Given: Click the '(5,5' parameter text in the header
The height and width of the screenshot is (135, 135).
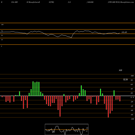Looking at the screenshot, I should (69, 2).
